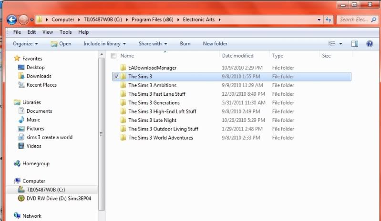Click Favorites in navigation pane
The image size is (381, 221).
(32, 59)
